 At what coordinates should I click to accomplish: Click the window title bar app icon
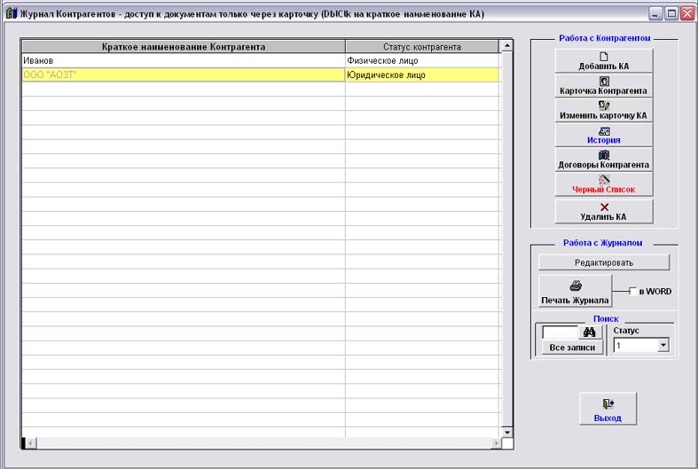point(12,13)
